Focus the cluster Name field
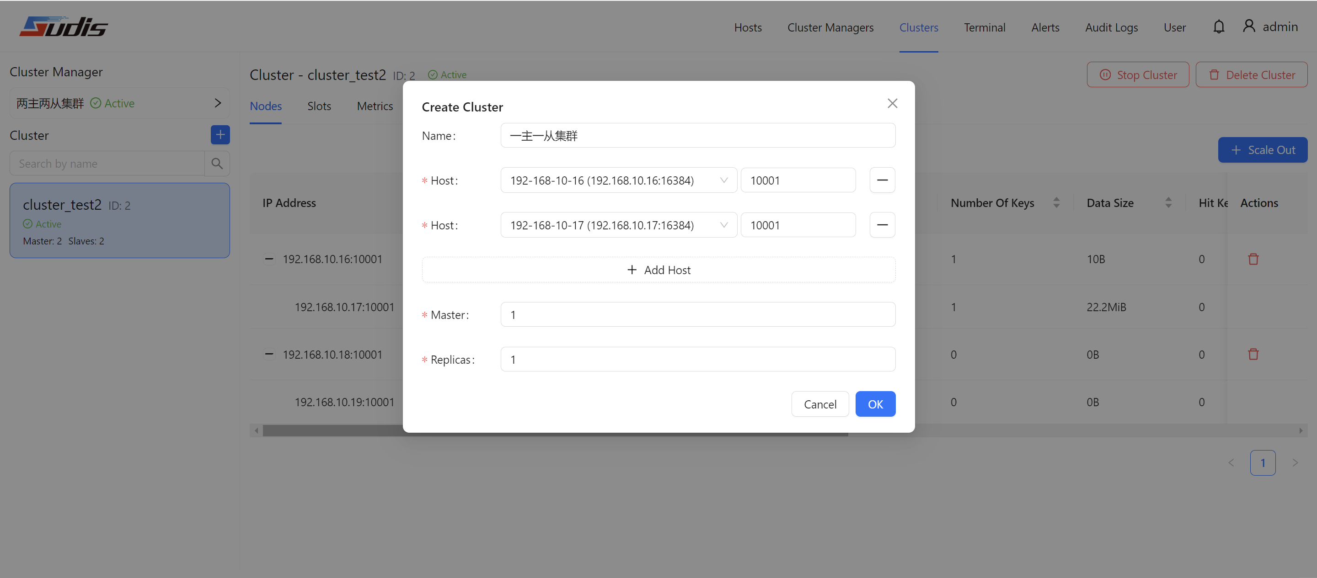The height and width of the screenshot is (578, 1317). pos(698,135)
